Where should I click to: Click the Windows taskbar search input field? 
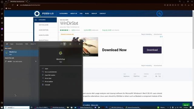coord(17,107)
